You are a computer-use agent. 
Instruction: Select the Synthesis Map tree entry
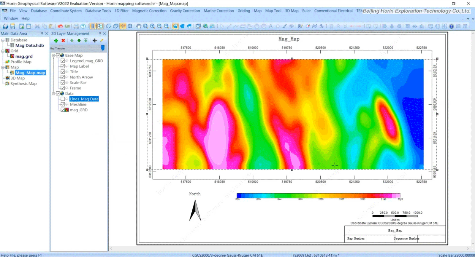pyautogui.click(x=23, y=84)
